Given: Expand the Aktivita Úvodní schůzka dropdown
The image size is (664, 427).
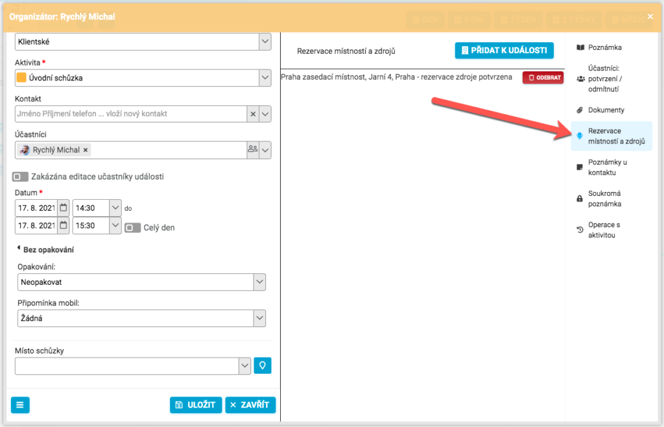Looking at the screenshot, I should (x=265, y=78).
